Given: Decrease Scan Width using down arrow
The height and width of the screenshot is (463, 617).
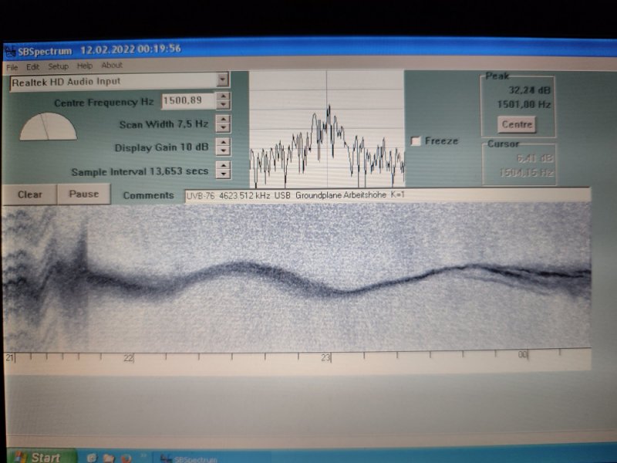Looking at the screenshot, I should (223, 127).
